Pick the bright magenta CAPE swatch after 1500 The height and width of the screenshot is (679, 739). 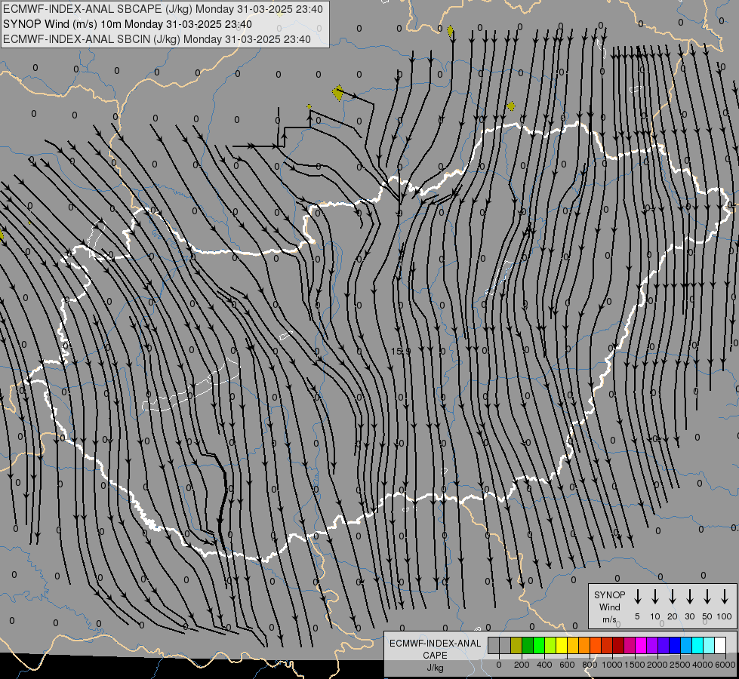[x=641, y=646]
